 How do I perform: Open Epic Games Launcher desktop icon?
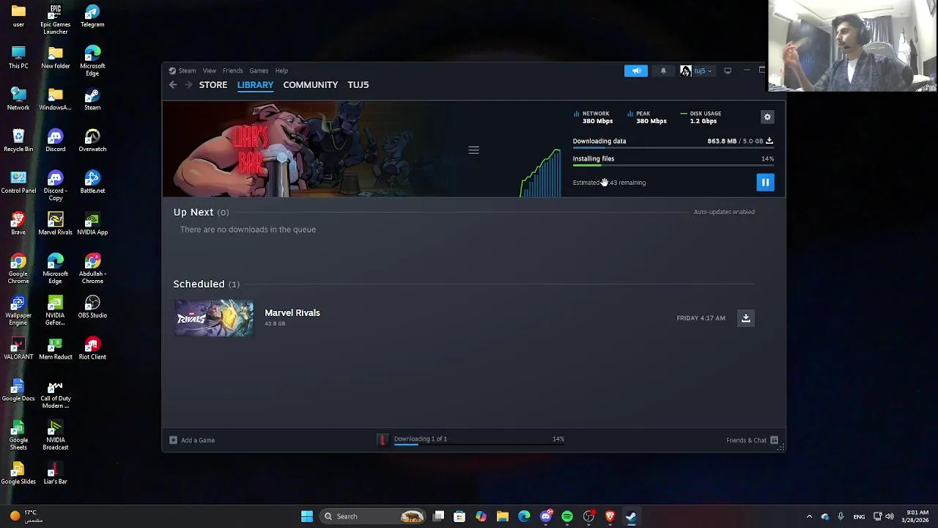(56, 20)
